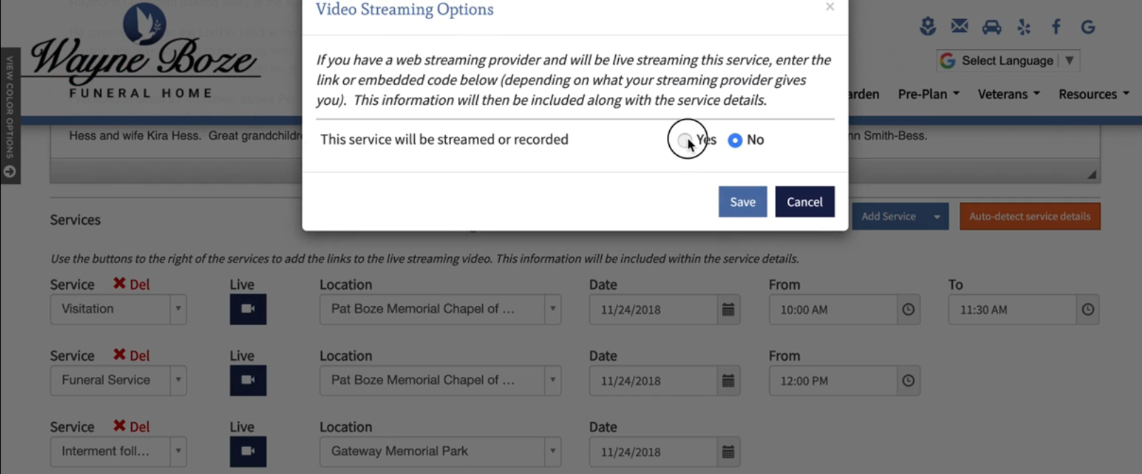
Task: Select the Yes radio button for streaming
Action: [685, 140]
